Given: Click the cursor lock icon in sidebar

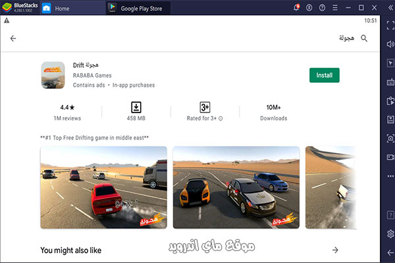Looking at the screenshot, I should 390,63.
